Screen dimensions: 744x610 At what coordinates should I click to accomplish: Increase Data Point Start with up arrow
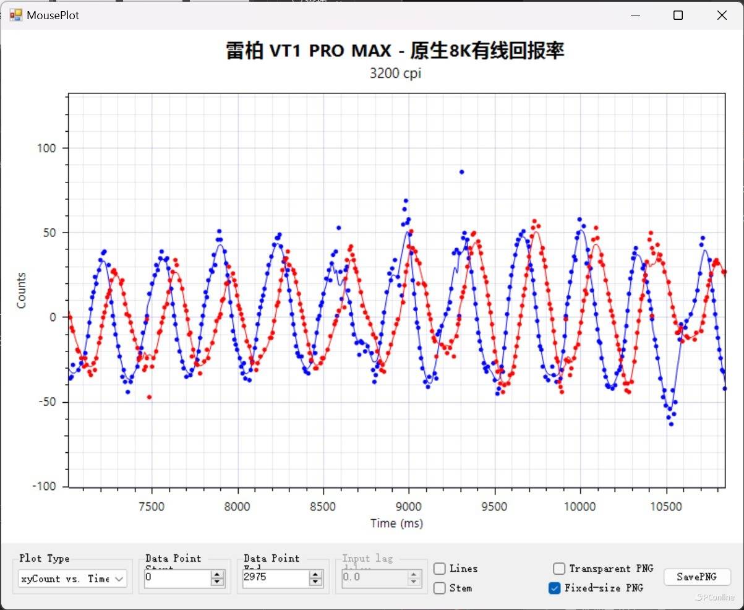tap(218, 574)
